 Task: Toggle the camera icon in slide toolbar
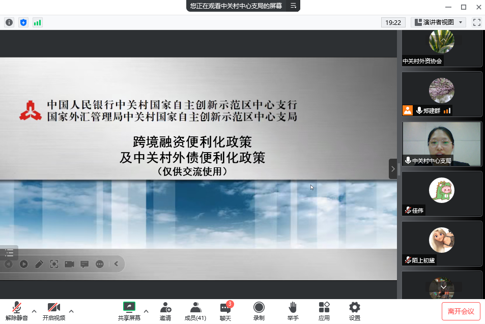tap(69, 264)
